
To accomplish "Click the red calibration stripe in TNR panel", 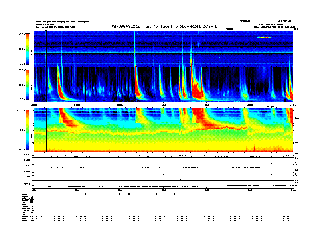I will pyautogui.click(x=47, y=123).
